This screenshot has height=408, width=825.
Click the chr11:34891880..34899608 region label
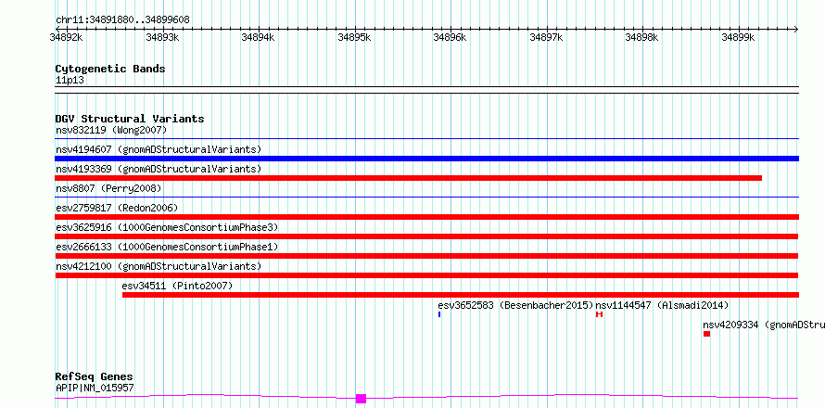click(x=122, y=20)
